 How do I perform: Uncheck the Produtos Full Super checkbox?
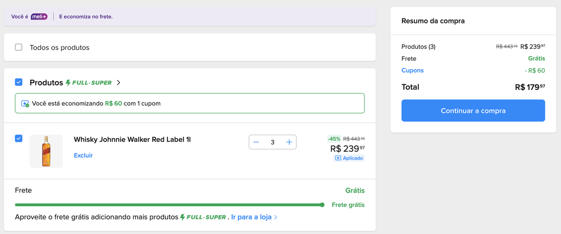tap(19, 82)
